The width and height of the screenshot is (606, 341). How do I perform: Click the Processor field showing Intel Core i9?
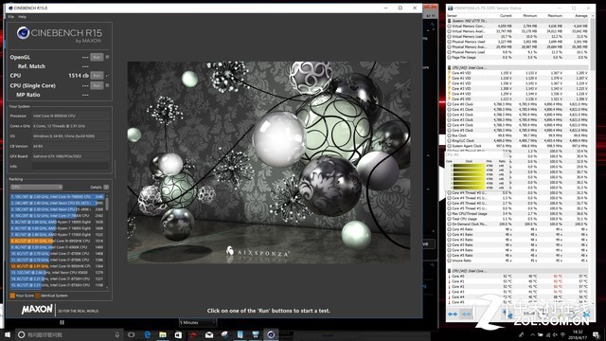(70, 116)
